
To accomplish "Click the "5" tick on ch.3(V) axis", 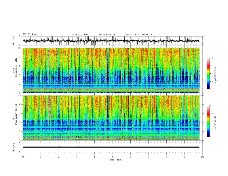I will tap(20, 143).
